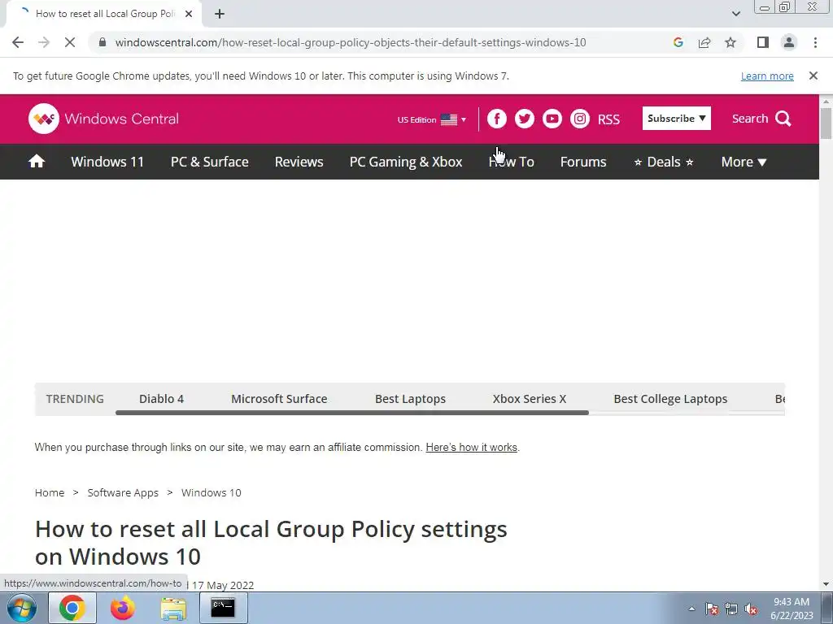This screenshot has width=833, height=624.
Task: Open the side panel icon
Action: point(763,42)
